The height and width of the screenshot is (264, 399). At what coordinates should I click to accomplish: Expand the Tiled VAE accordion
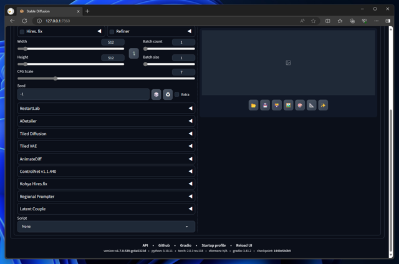coord(106,146)
